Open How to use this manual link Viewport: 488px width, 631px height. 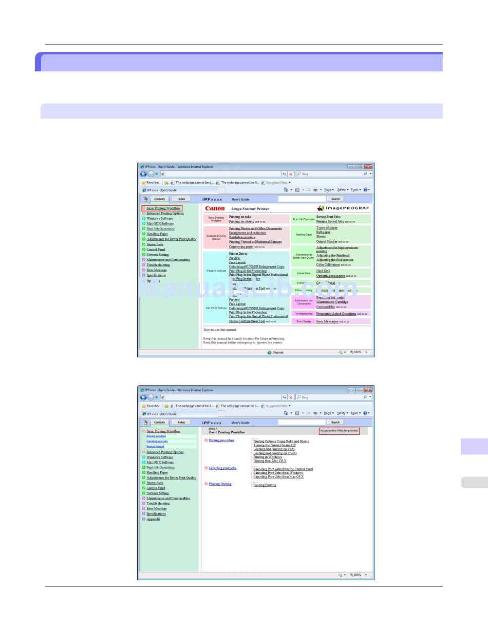pyautogui.click(x=220, y=329)
